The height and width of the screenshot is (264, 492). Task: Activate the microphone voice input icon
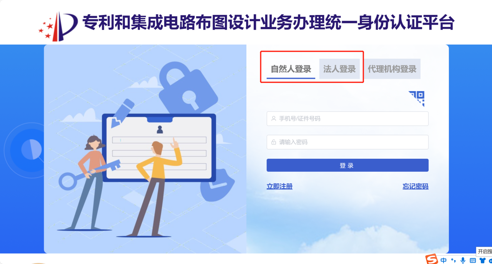coord(463,261)
